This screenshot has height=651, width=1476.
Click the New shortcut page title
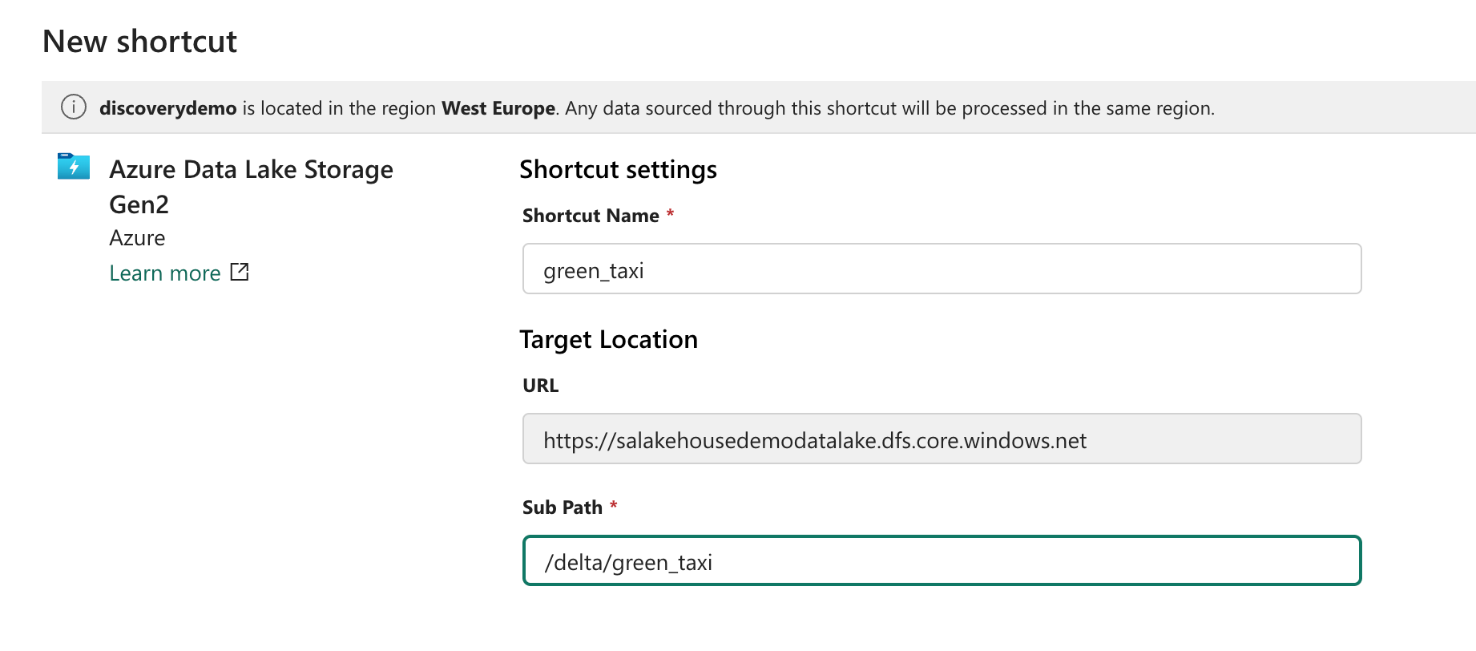[x=140, y=41]
